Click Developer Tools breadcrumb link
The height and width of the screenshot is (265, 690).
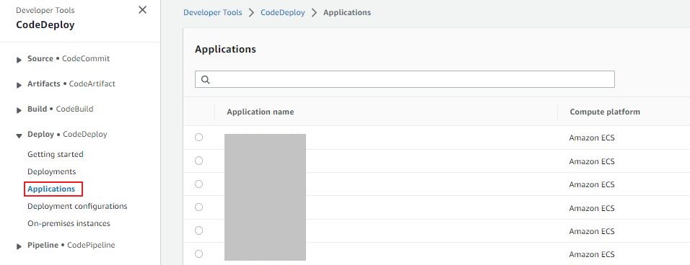pyautogui.click(x=212, y=13)
